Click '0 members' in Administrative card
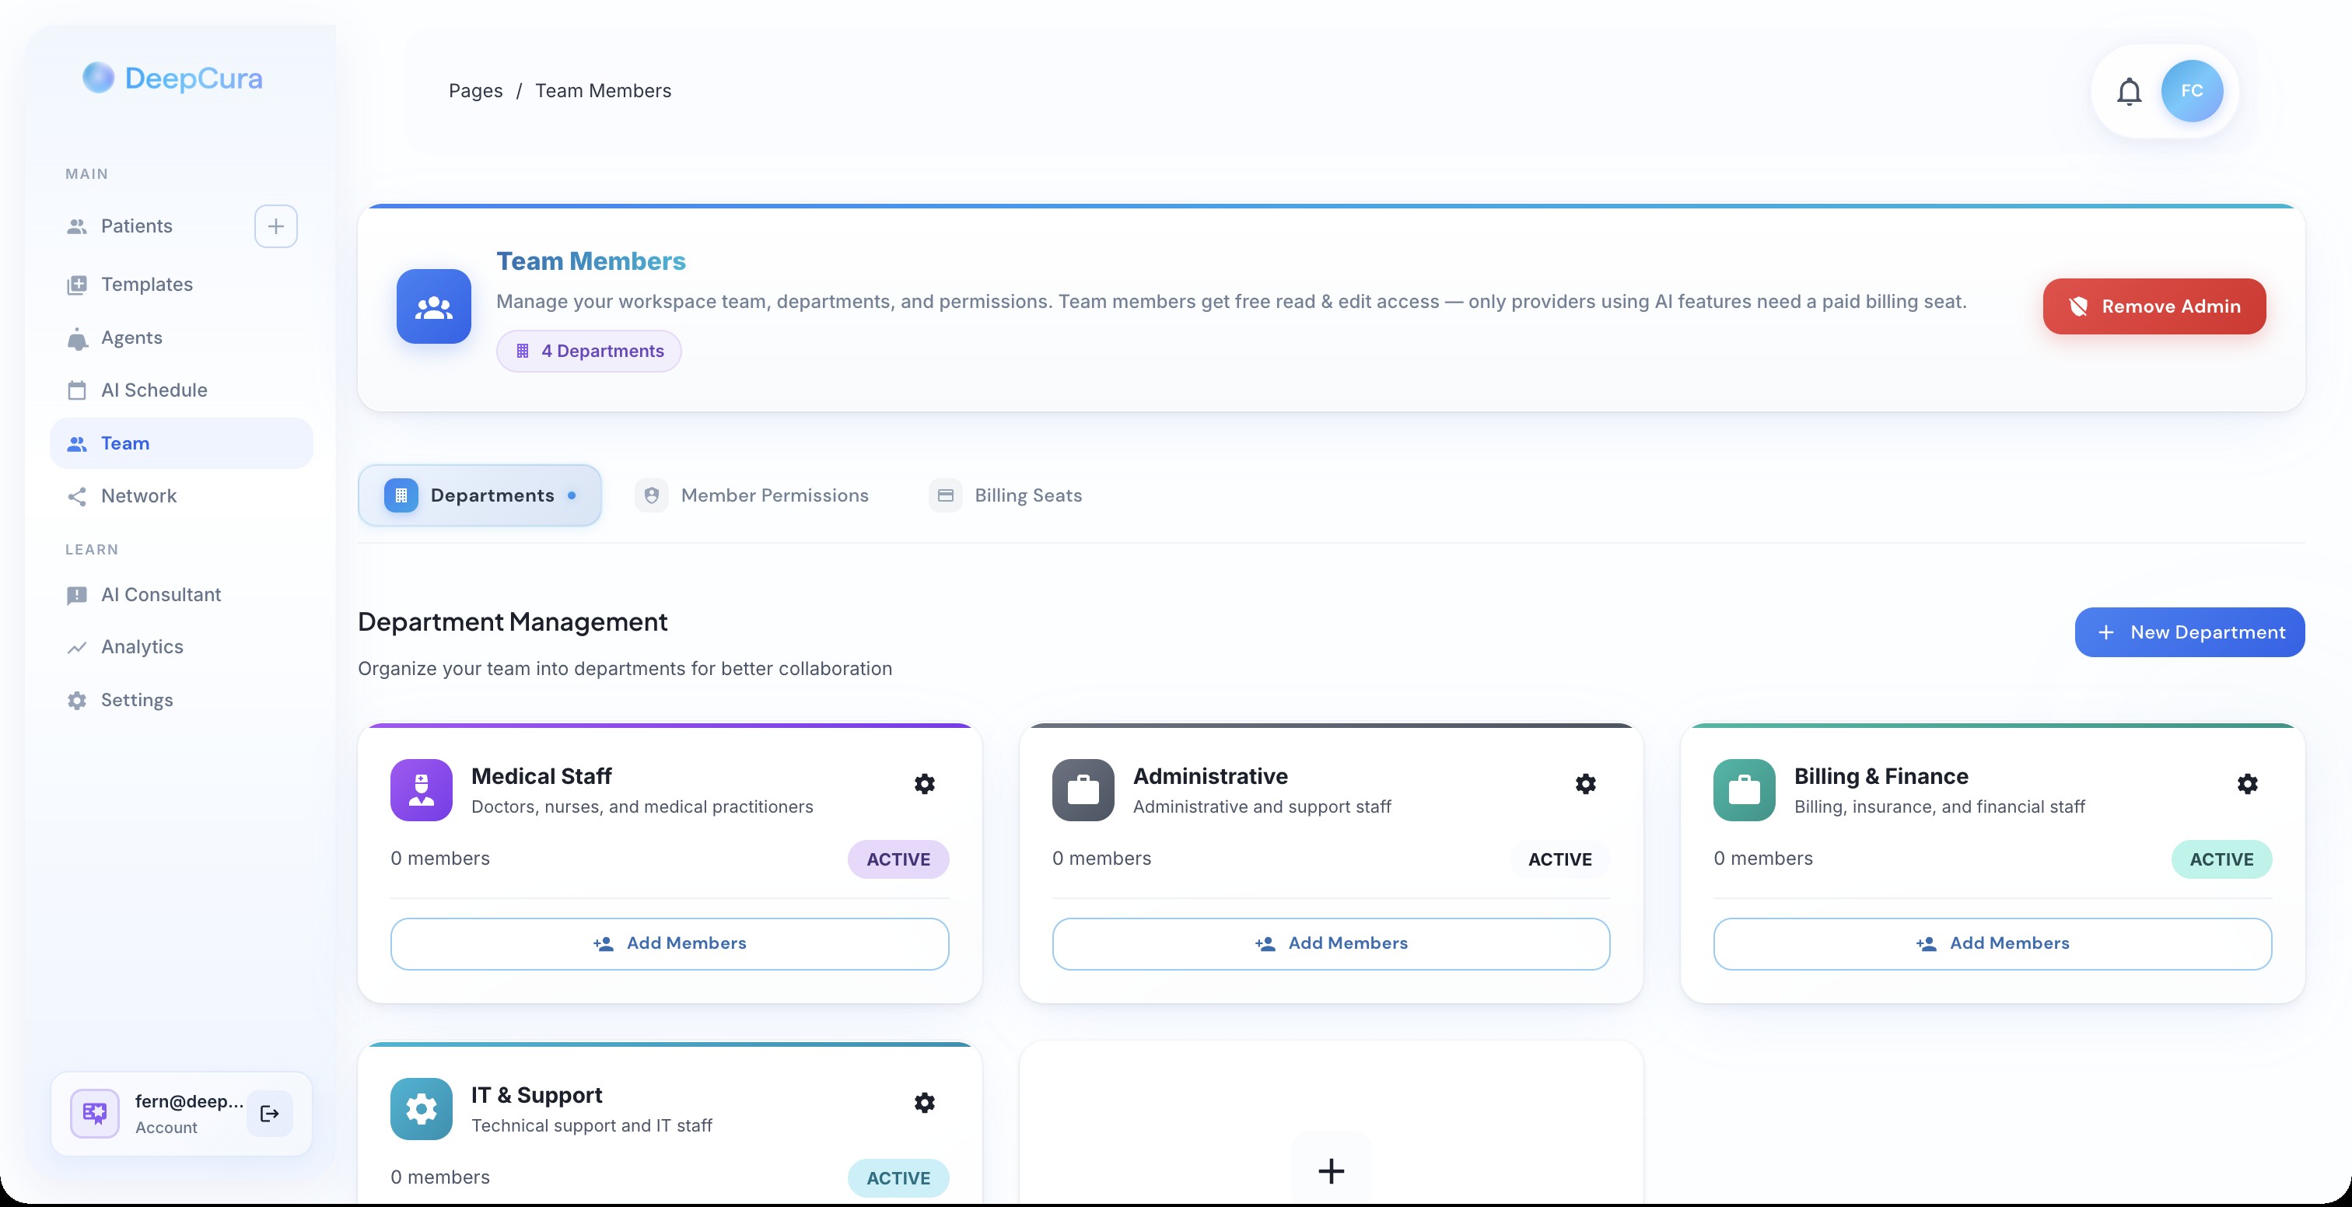 pos(1101,859)
